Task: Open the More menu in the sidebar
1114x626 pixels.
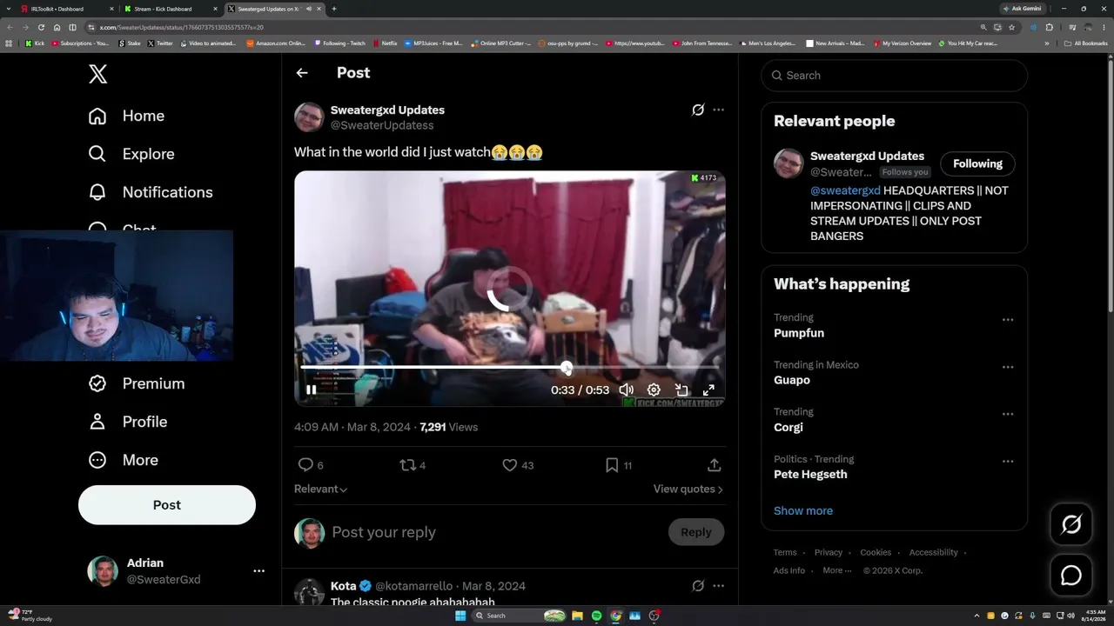Action: point(124,460)
